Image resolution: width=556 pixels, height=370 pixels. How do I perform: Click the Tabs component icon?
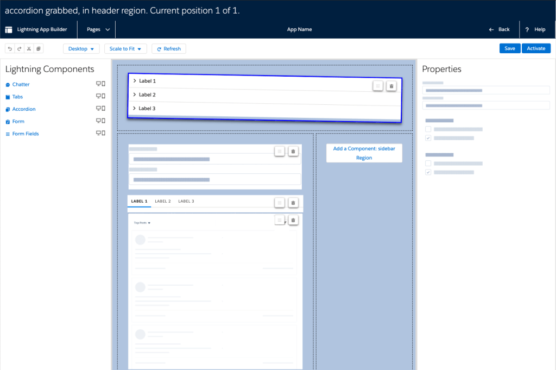click(8, 97)
